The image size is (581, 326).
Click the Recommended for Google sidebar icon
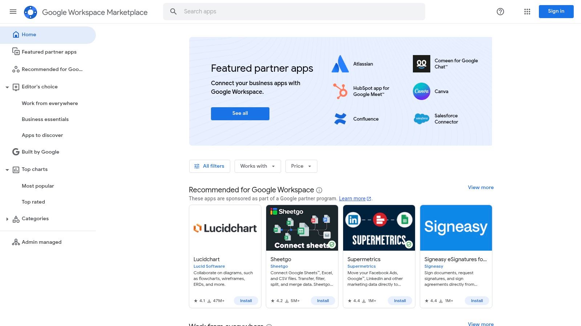point(16,69)
